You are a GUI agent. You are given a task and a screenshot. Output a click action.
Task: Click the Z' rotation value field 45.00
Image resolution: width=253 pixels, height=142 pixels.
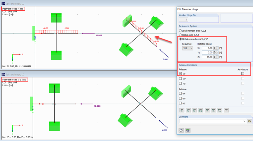(x=208, y=57)
